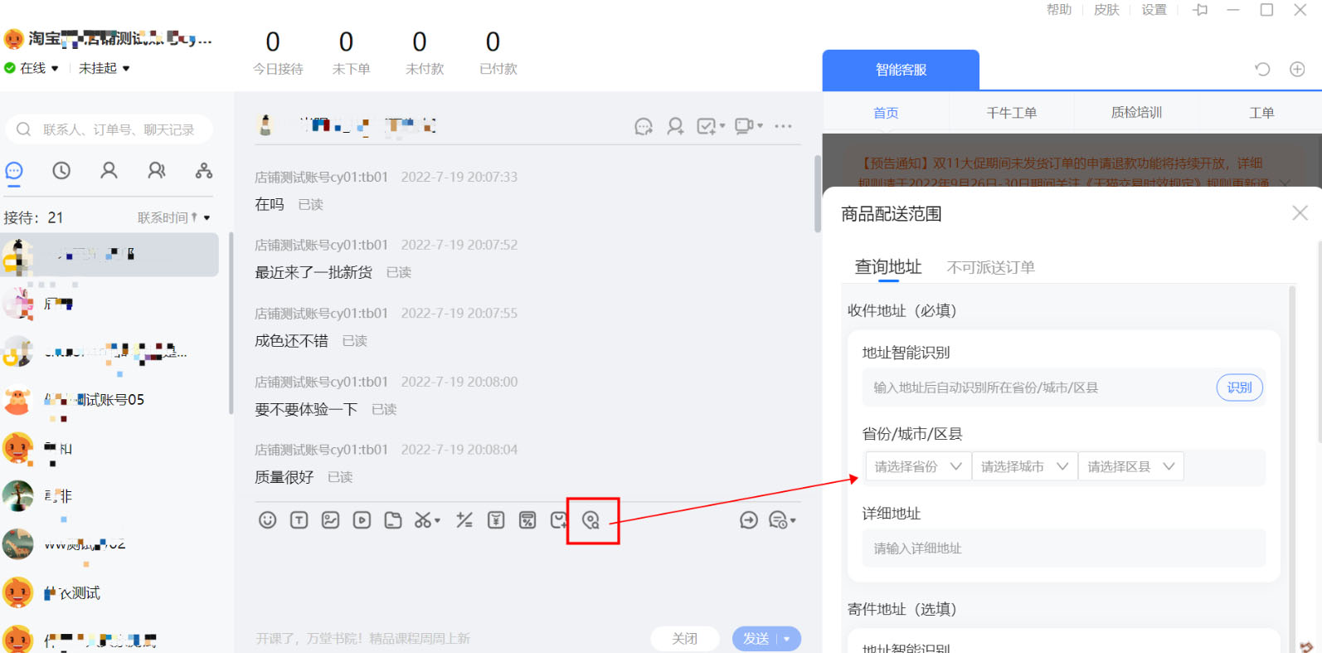Click the 设置 link

click(x=1154, y=10)
